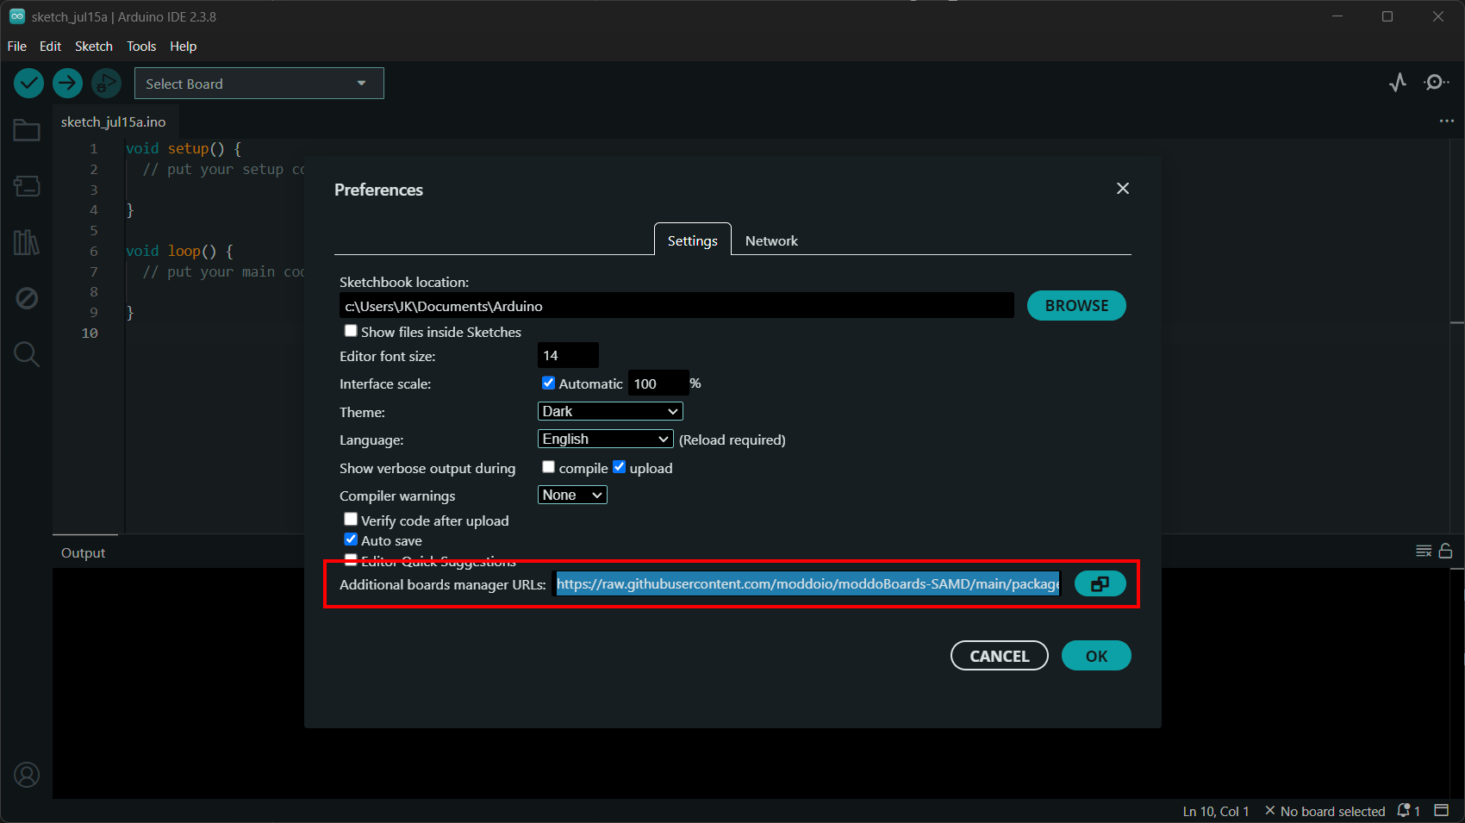This screenshot has height=823, width=1465.
Task: Click the Output panel label
Action: (83, 552)
